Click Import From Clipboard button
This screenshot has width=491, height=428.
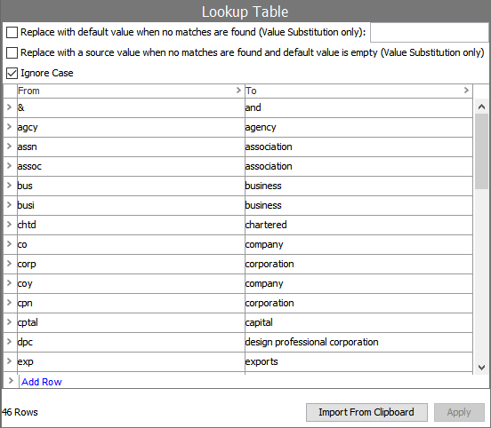(x=366, y=412)
